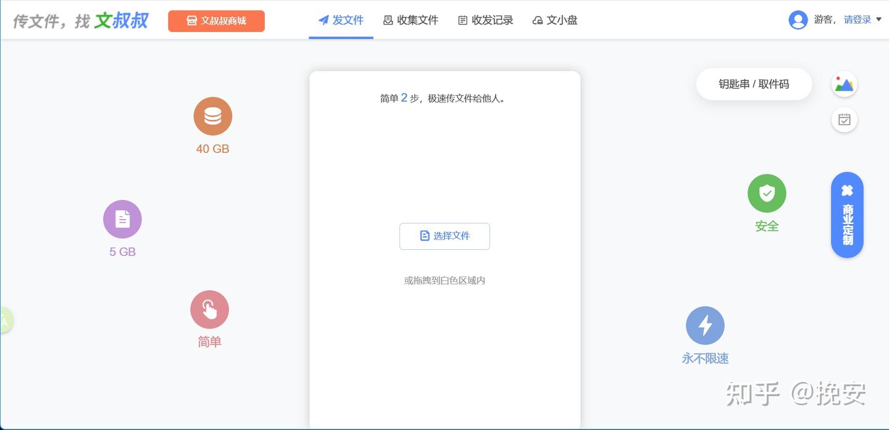
Task: Click the 40 GB label
Action: [x=212, y=149]
